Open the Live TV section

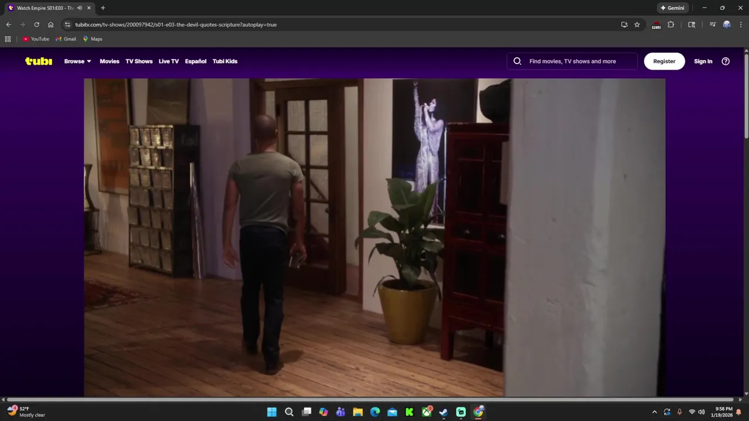tap(169, 61)
